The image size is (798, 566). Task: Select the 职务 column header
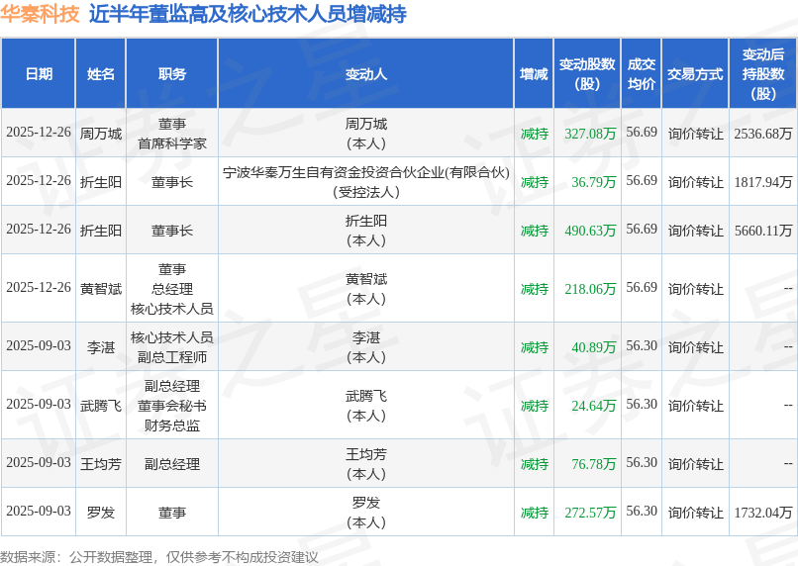(x=172, y=74)
